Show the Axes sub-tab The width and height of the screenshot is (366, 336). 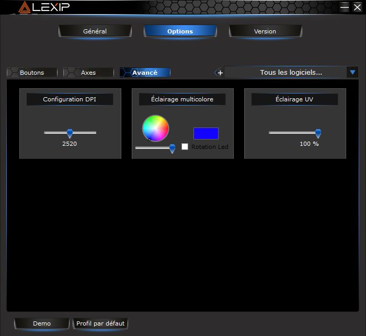point(88,73)
